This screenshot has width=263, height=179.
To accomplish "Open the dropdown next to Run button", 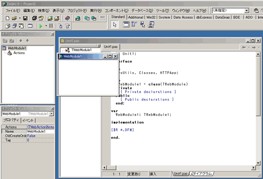I will (46, 26).
